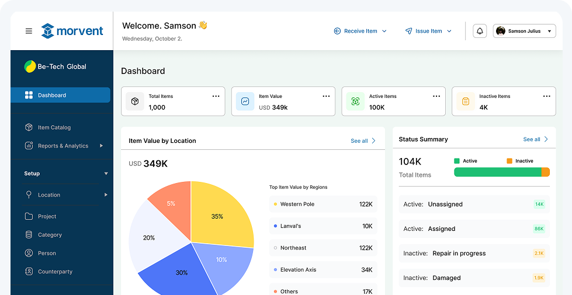
Task: Expand the Receive Item dropdown
Action: pos(360,31)
